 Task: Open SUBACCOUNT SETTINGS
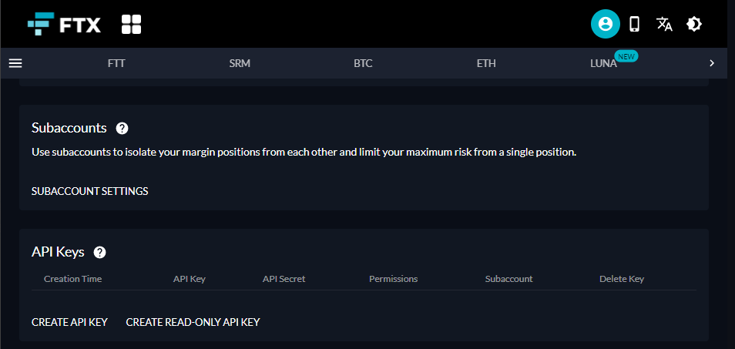(x=90, y=191)
